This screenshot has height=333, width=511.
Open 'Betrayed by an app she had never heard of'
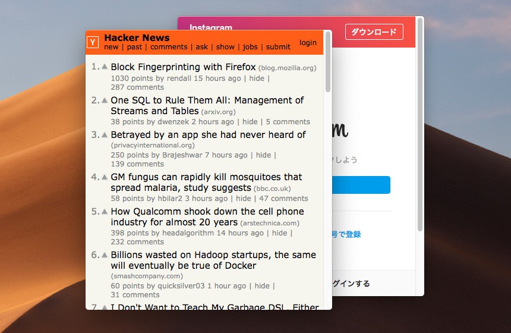pyautogui.click(x=208, y=135)
